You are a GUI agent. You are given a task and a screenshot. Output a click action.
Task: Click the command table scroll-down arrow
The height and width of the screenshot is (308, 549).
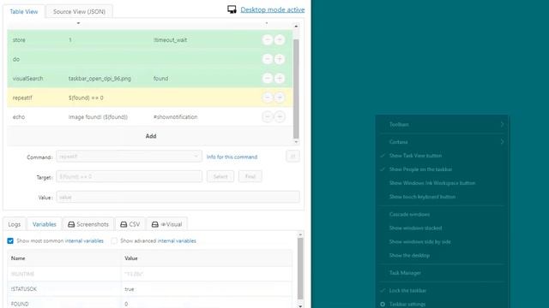[x=296, y=142]
